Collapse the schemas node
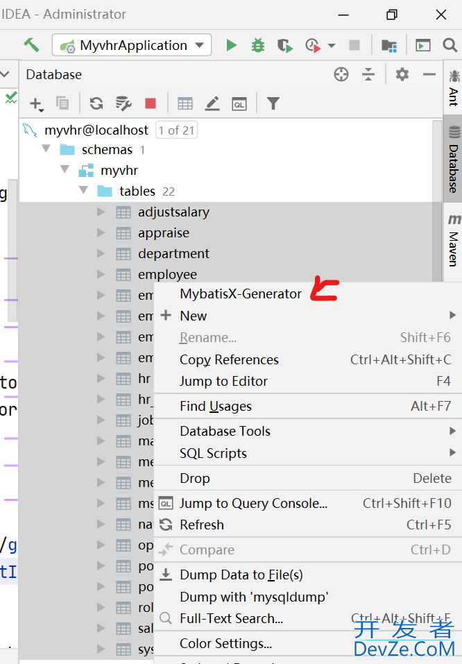 click(x=46, y=149)
